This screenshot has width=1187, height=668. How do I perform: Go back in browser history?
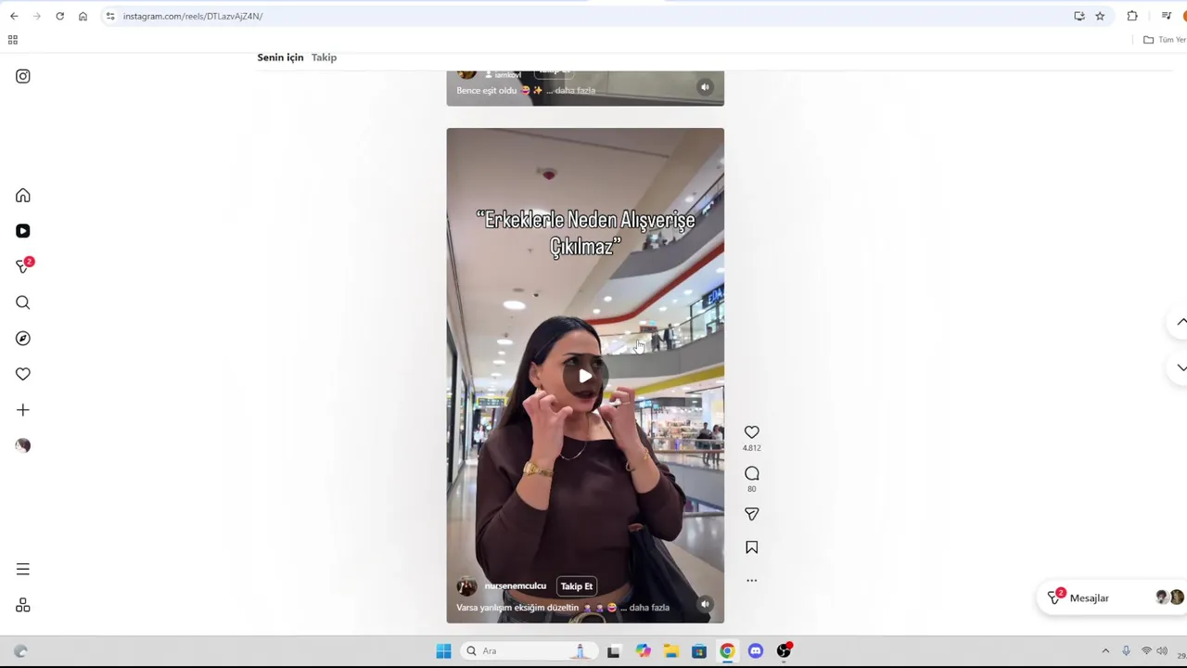[x=14, y=16]
